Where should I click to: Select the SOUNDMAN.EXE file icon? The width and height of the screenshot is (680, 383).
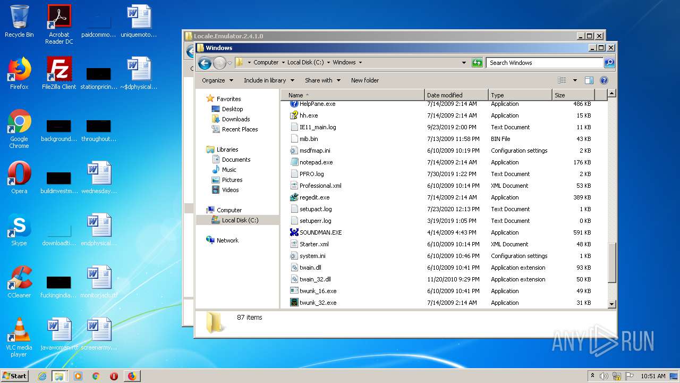(294, 232)
